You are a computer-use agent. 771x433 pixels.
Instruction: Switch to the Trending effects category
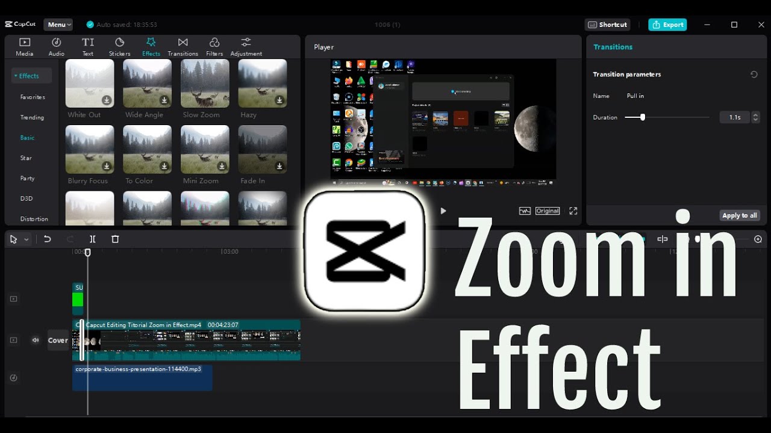tap(31, 117)
